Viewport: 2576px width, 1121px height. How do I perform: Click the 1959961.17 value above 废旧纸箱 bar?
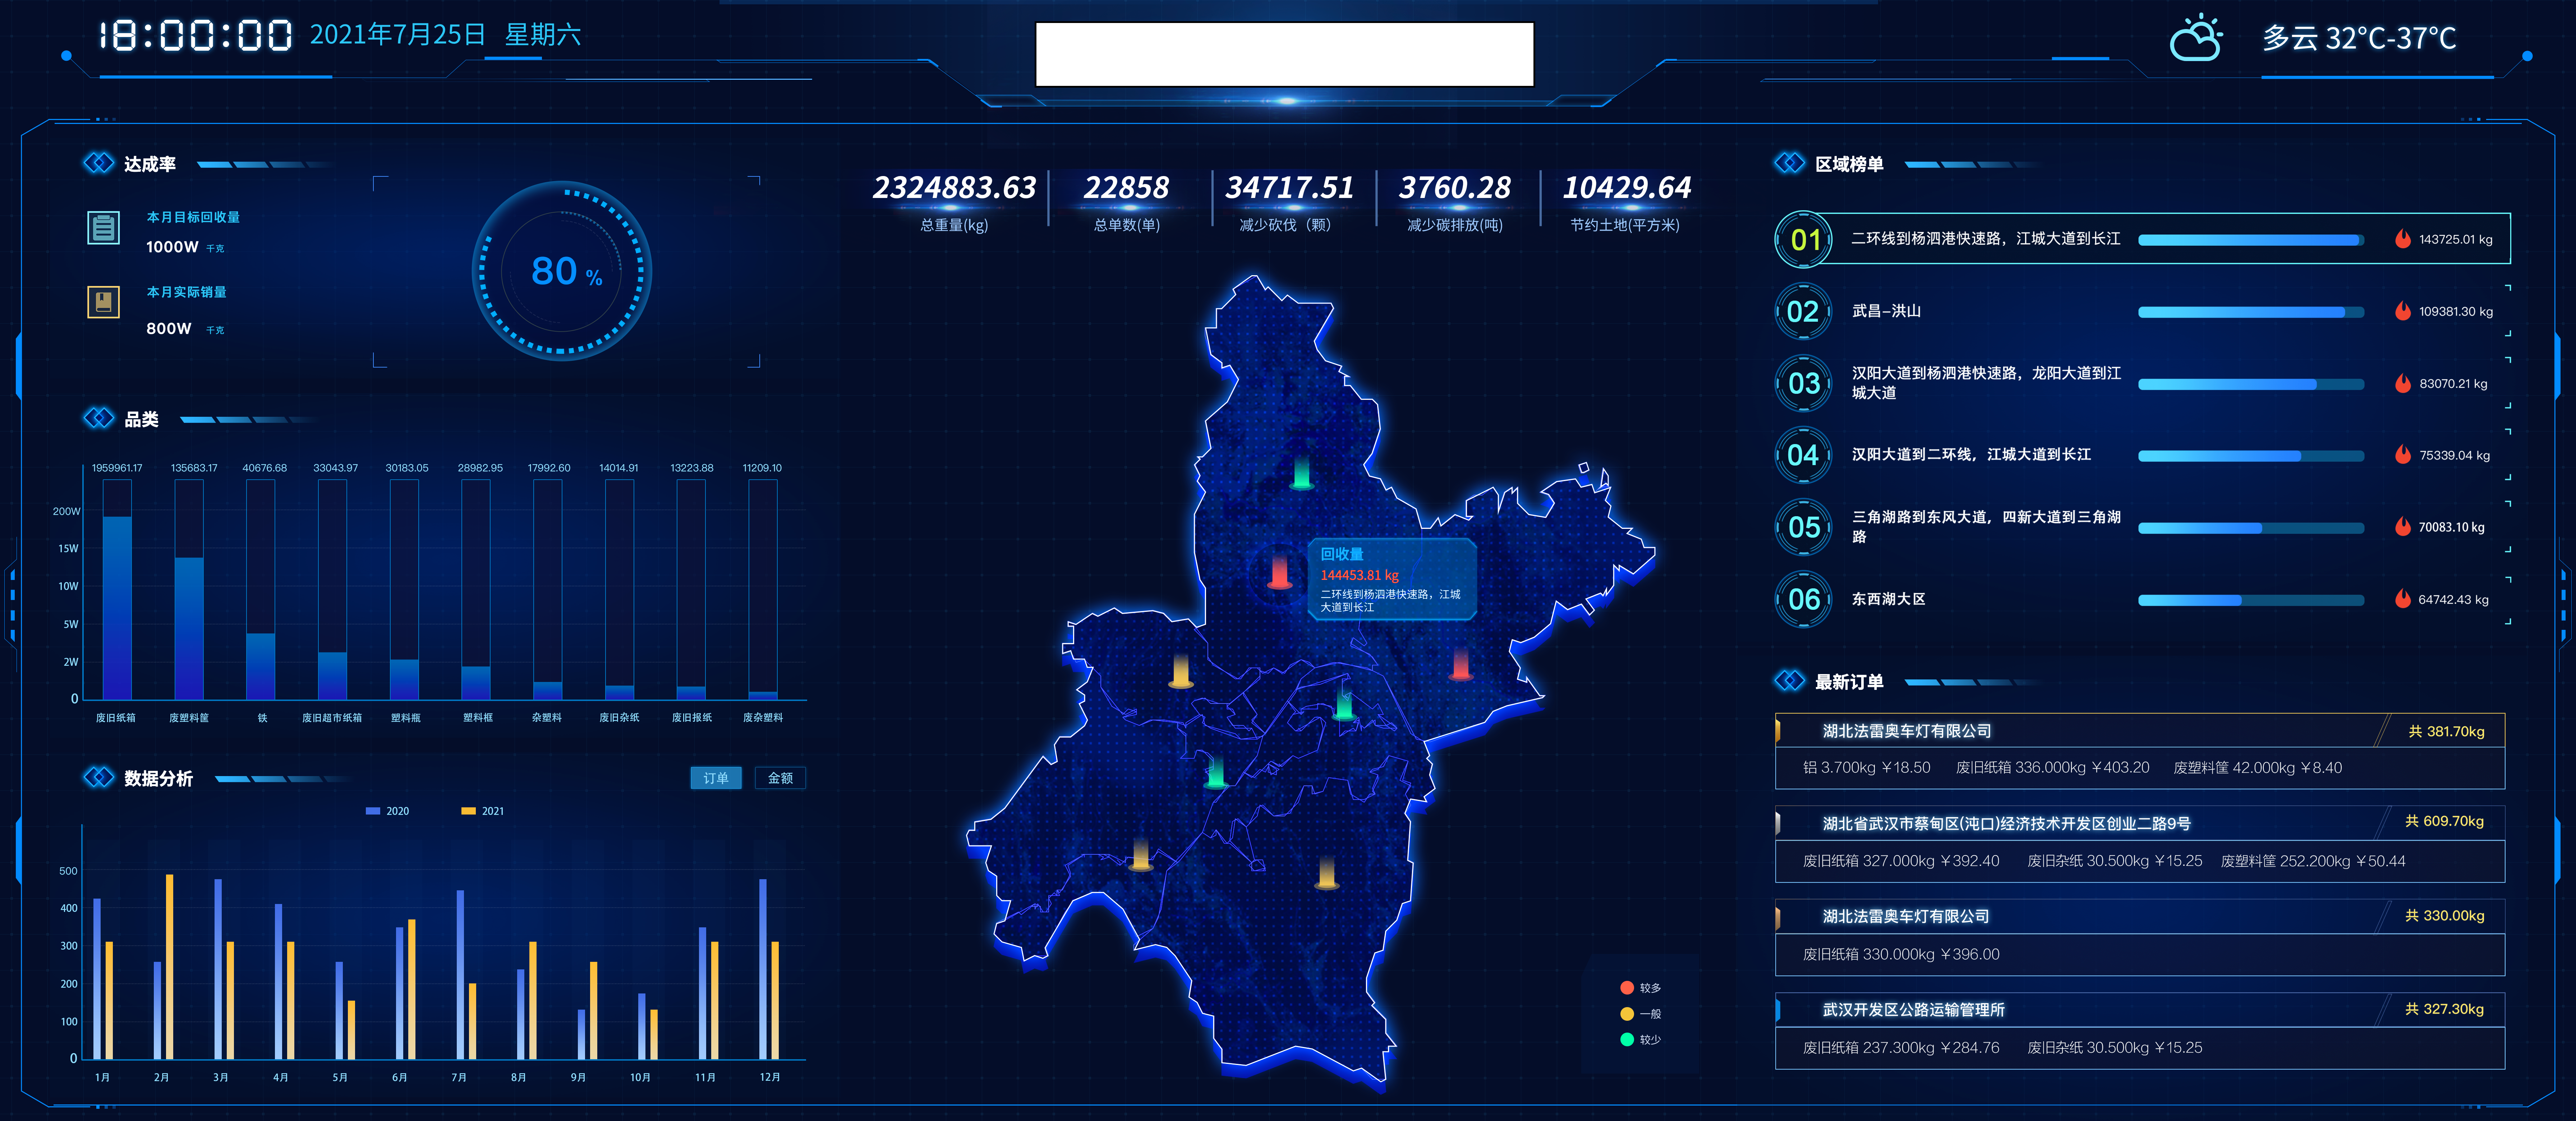pos(117,468)
